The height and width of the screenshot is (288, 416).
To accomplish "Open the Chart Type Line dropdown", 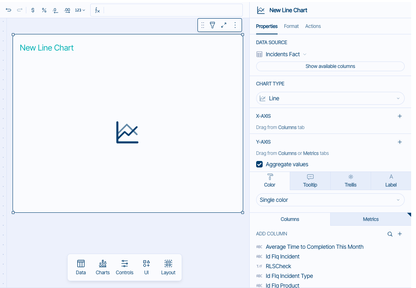I will tap(330, 98).
